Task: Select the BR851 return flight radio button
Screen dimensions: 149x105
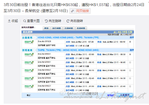Action: [x=130, y=62]
